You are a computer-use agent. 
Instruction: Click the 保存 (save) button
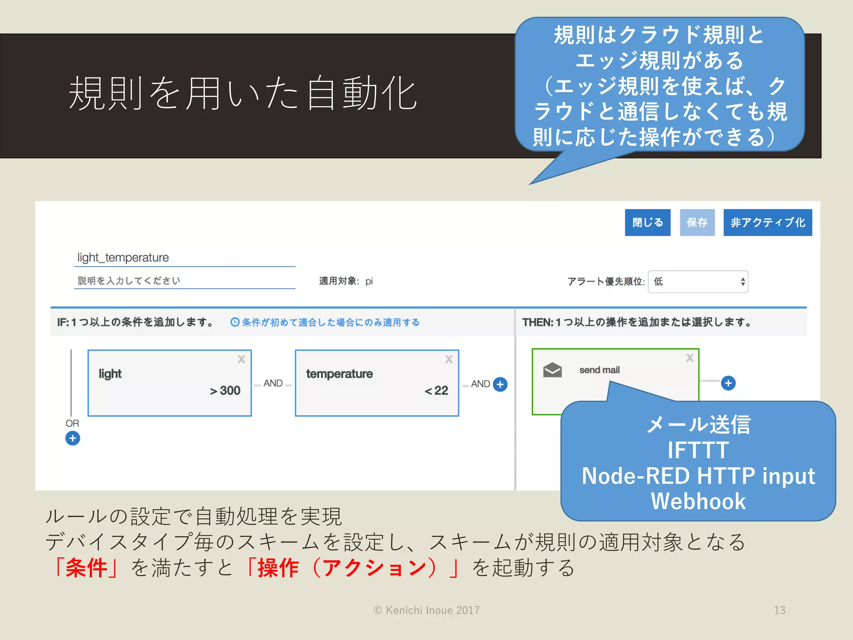[x=697, y=222]
